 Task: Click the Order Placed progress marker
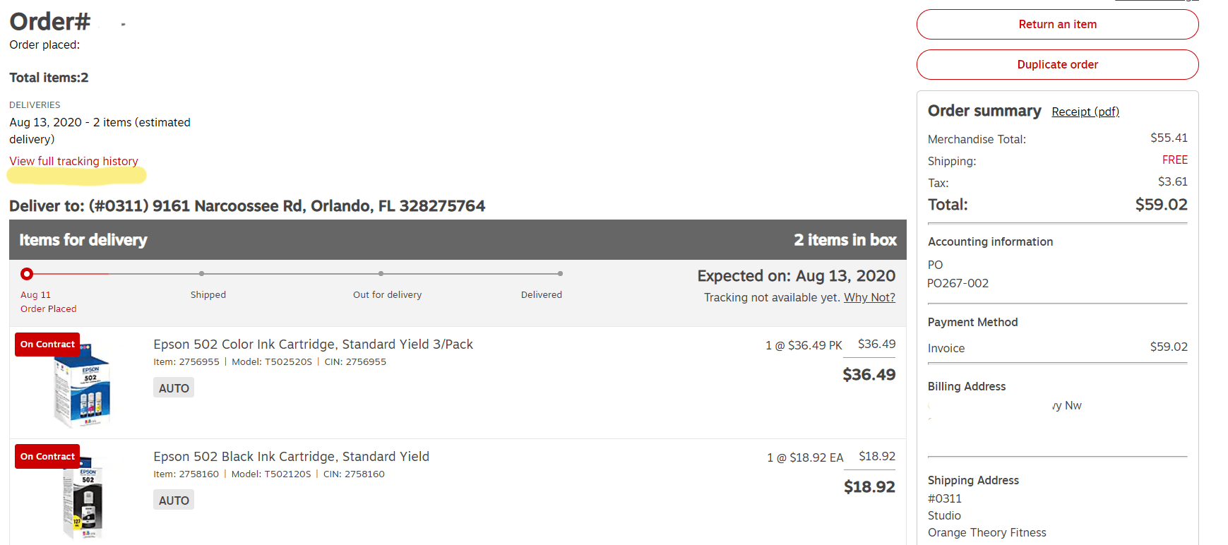(x=26, y=273)
